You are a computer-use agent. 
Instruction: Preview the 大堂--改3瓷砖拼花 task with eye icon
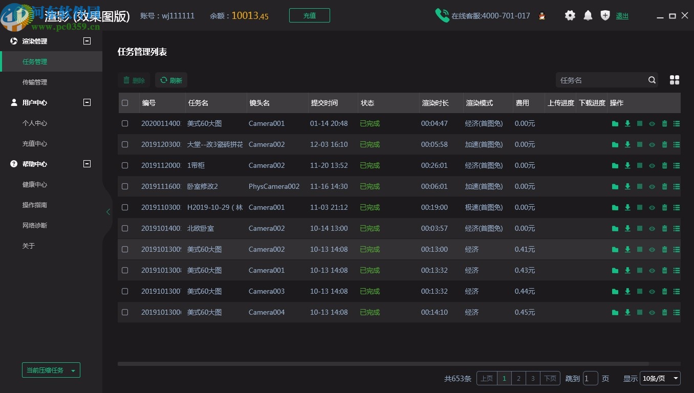(652, 145)
